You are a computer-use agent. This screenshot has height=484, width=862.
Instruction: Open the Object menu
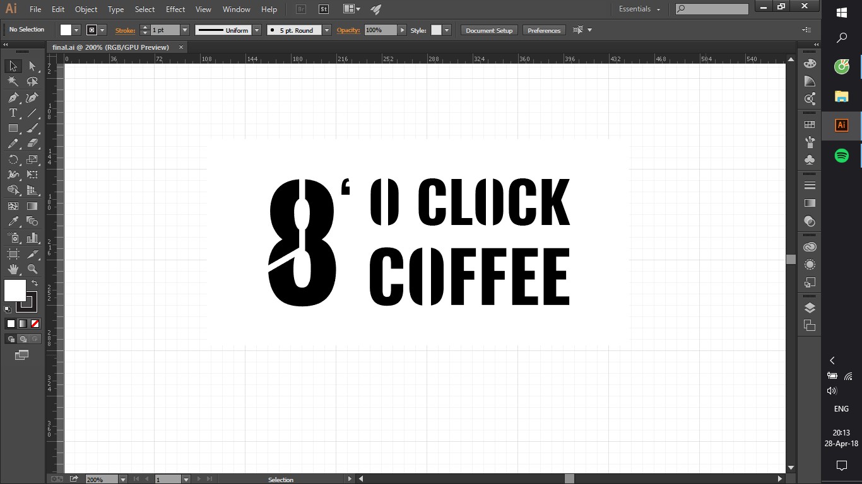(86, 9)
